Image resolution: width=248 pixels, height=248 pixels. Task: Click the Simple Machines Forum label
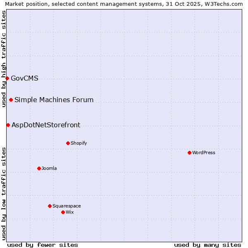(x=54, y=100)
